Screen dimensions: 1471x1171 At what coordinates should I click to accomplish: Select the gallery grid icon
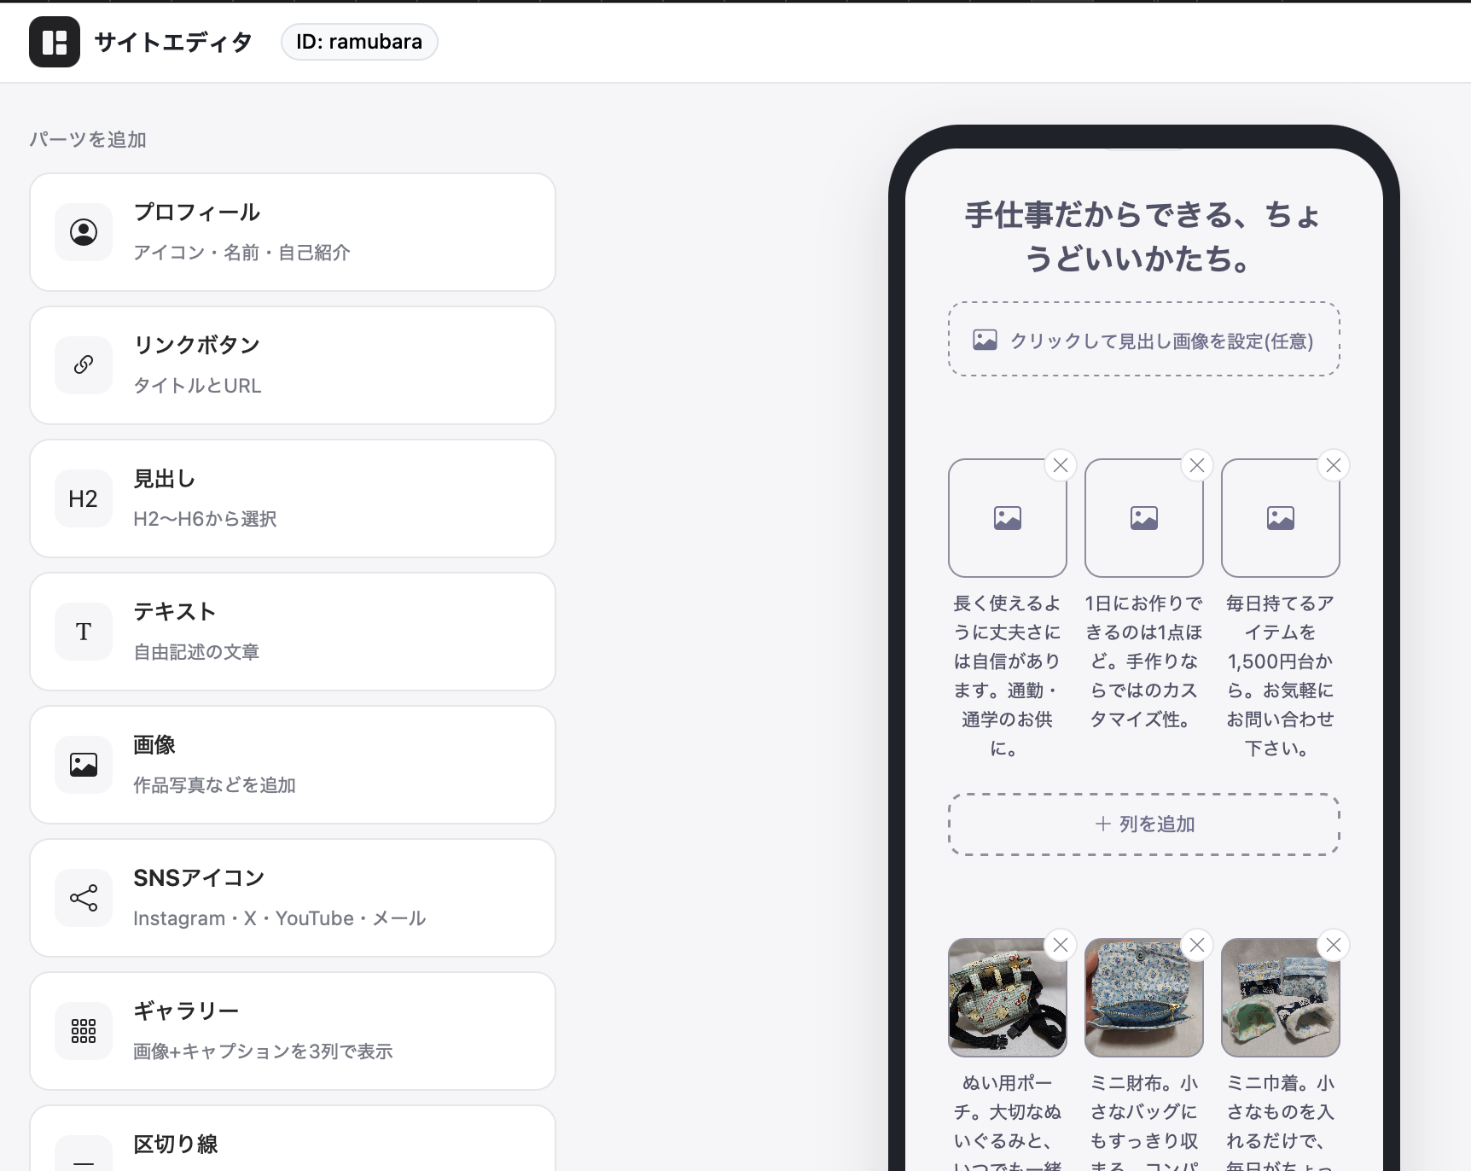click(x=84, y=1031)
